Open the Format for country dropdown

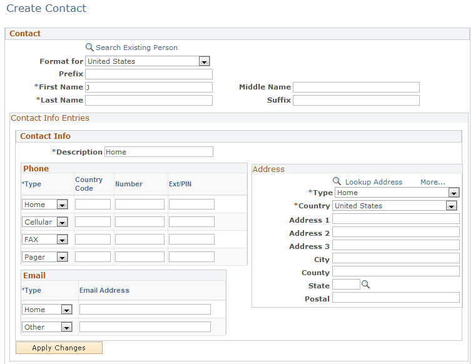coord(148,61)
